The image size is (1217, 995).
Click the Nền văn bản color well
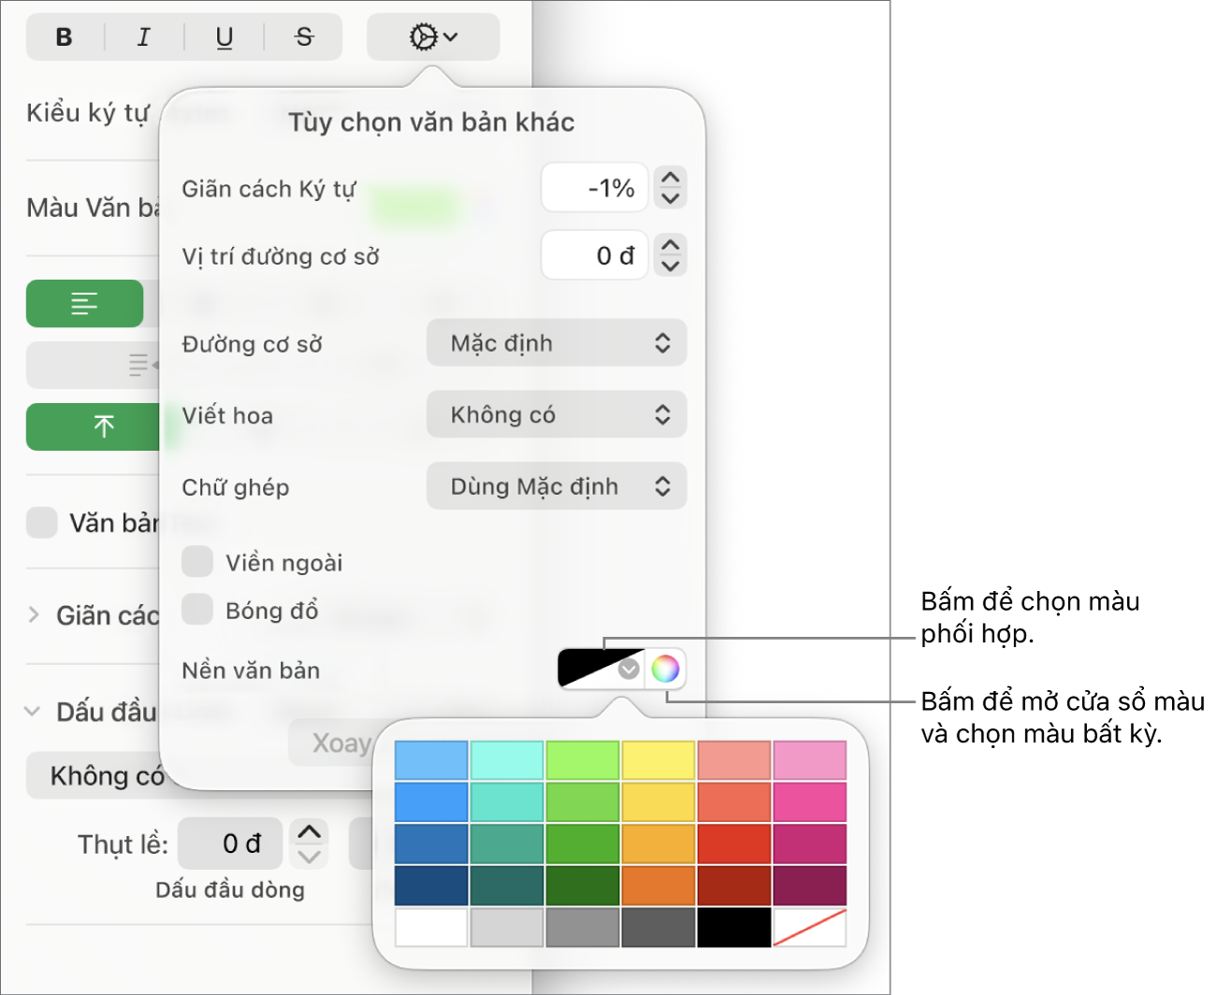point(601,669)
